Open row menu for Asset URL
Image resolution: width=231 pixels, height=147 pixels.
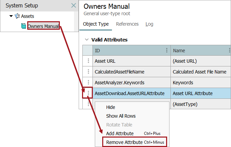pos(88,61)
